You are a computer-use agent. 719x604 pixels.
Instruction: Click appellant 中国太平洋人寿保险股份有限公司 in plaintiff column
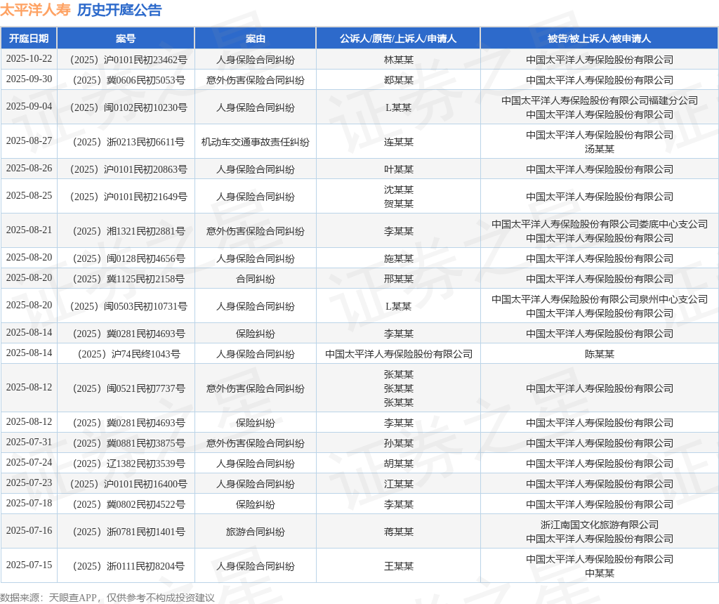pyautogui.click(x=399, y=355)
